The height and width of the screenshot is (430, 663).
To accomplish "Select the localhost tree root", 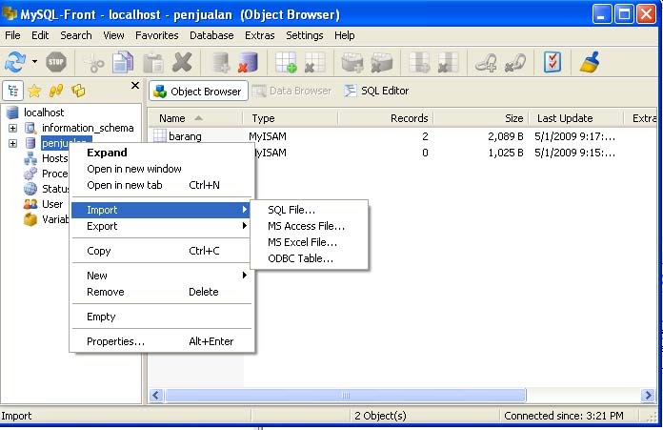I will tap(44, 113).
